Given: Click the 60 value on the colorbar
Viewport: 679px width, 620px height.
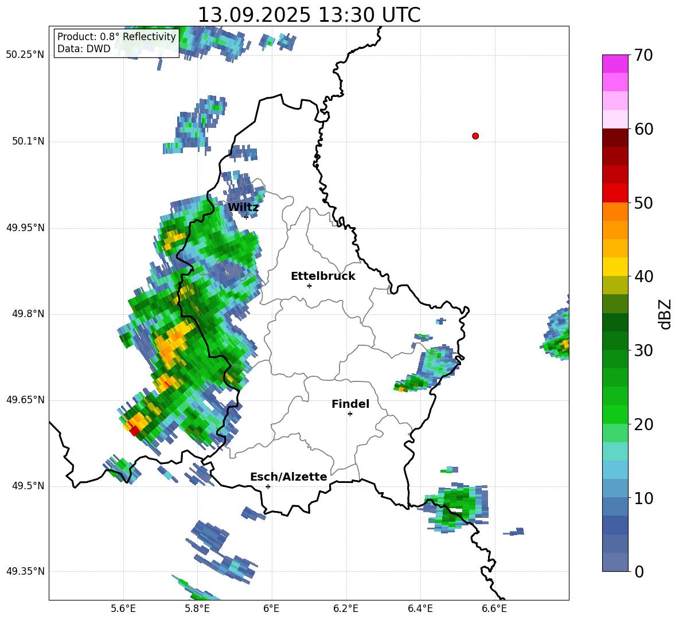Looking at the screenshot, I should tap(643, 129).
